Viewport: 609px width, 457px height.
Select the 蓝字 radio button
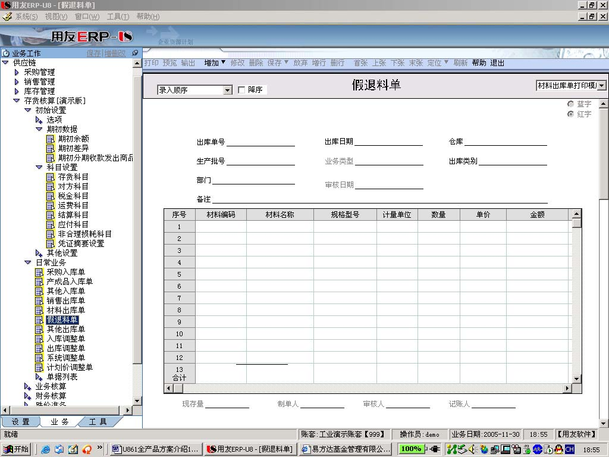[x=570, y=104]
